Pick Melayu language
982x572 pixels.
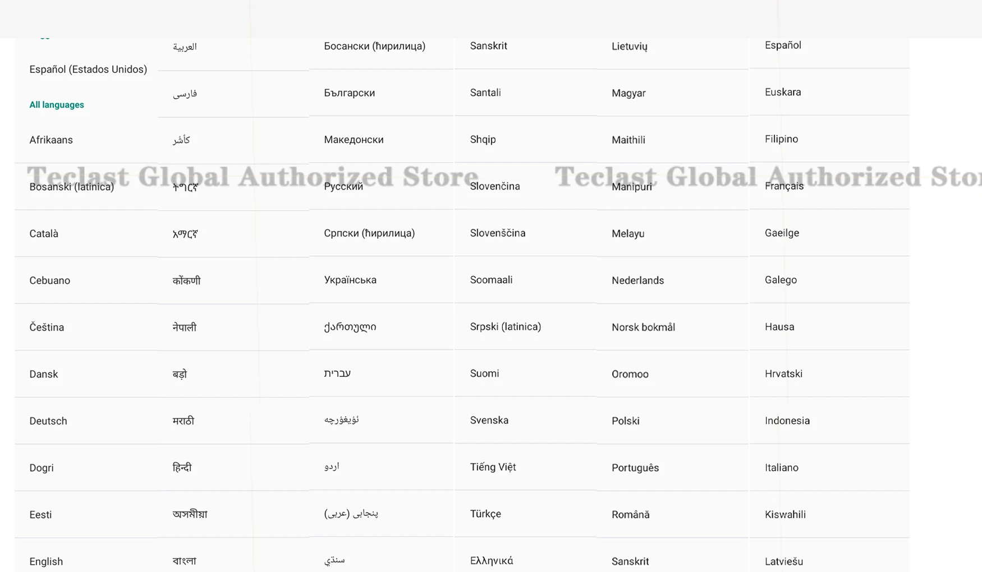coord(628,234)
